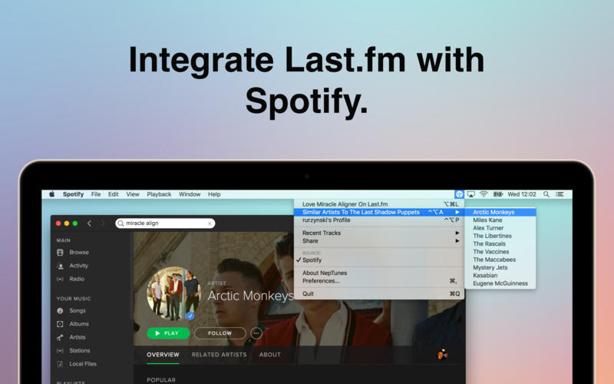Open the more options ellipsis button

pyautogui.click(x=256, y=333)
